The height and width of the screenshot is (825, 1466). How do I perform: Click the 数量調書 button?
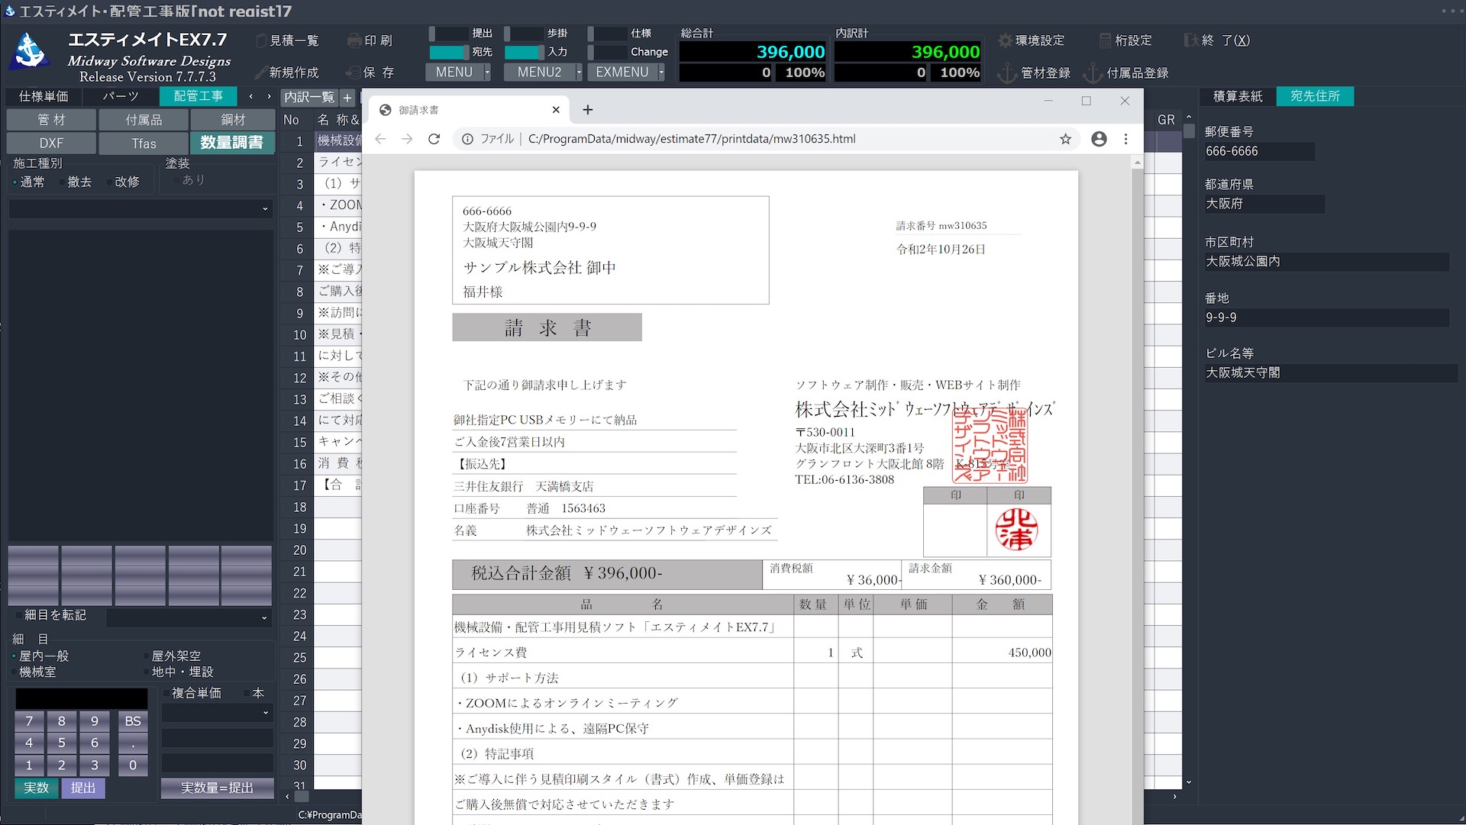click(232, 143)
